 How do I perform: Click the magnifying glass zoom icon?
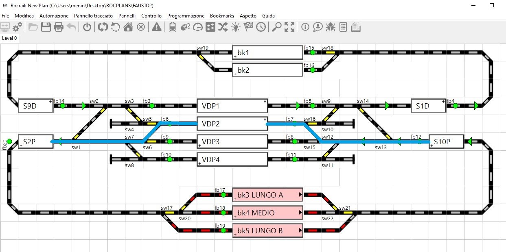[277, 27]
